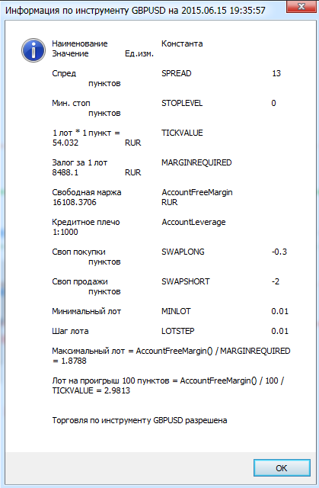Click the 'Кредитное плечо' label

[86, 222]
